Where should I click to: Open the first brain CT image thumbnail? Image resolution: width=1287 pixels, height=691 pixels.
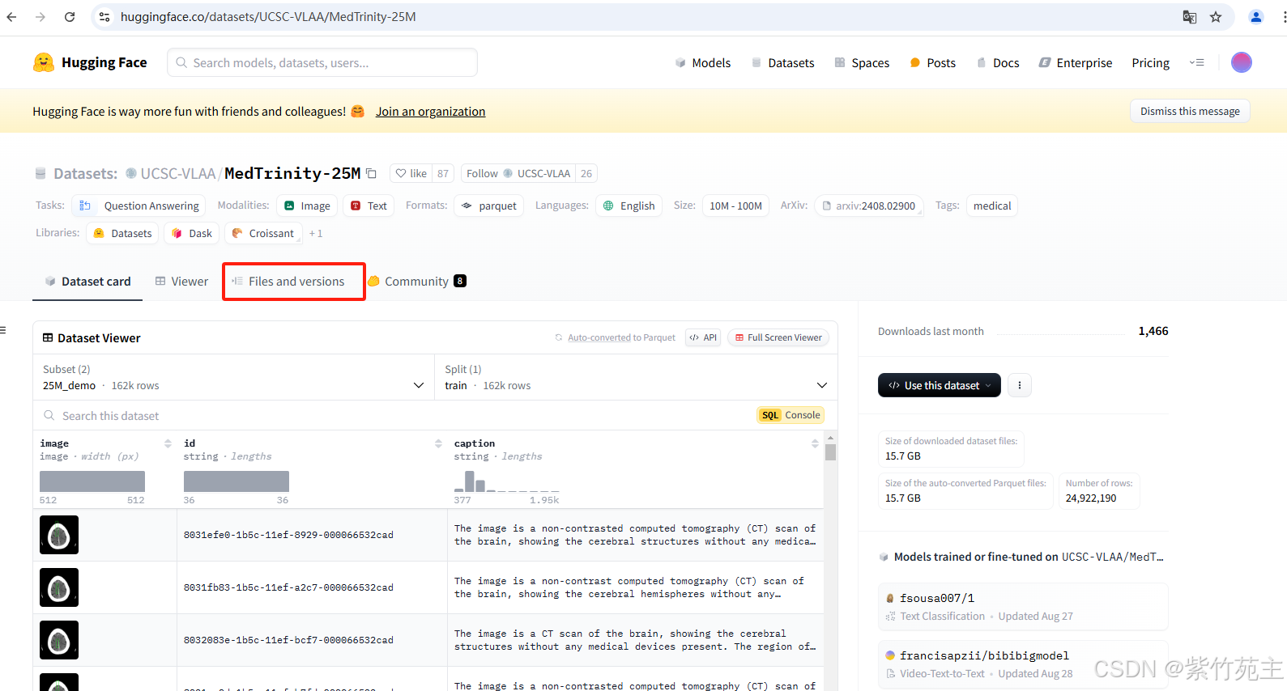click(x=59, y=535)
